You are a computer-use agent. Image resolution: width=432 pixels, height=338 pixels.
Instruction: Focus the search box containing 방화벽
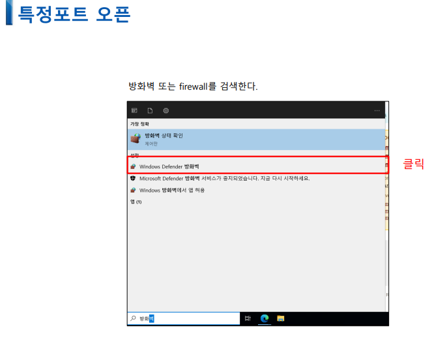184,318
